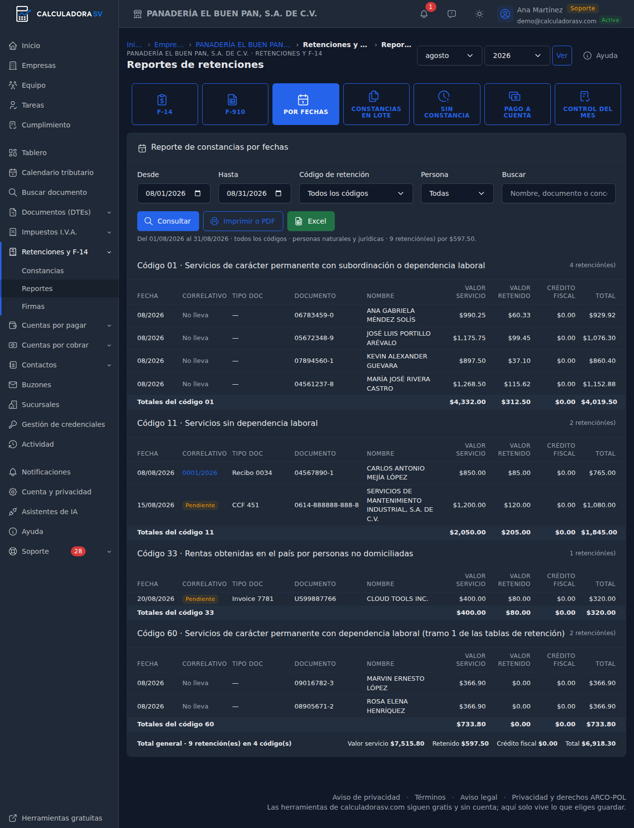Viewport: 634px width, 828px height.
Task: Export the report with Excel button
Action: [x=311, y=221]
